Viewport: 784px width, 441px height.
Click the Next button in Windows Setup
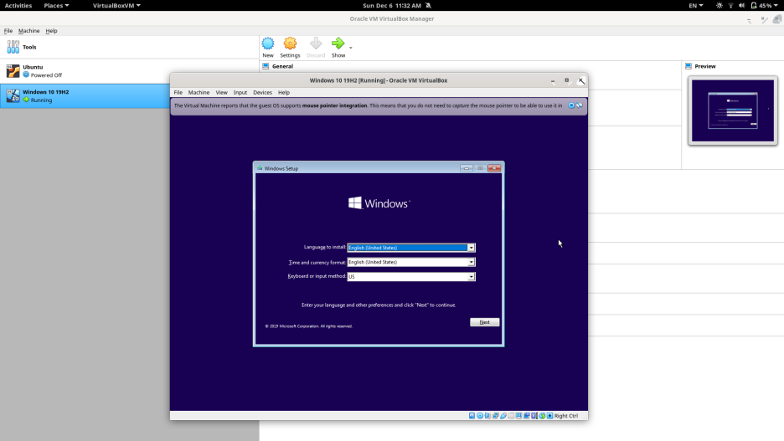point(484,322)
